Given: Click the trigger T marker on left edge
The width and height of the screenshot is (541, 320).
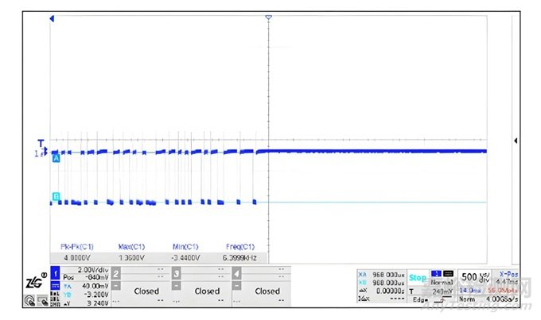Looking at the screenshot, I should [42, 142].
